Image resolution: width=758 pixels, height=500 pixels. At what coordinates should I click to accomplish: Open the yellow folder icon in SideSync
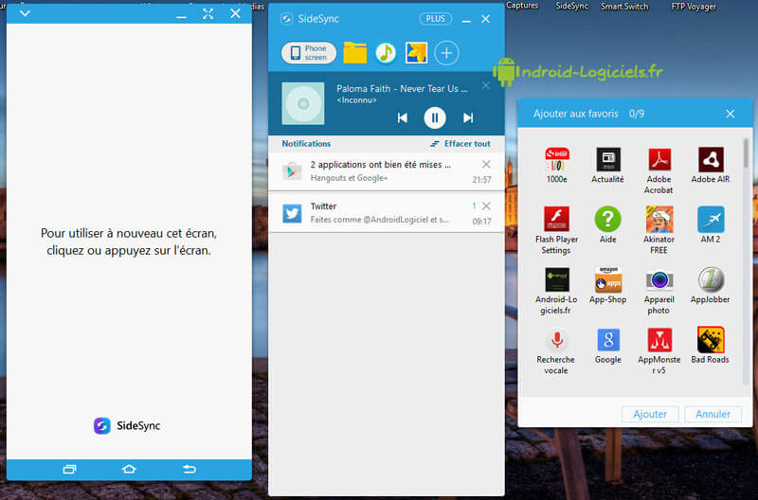point(354,53)
